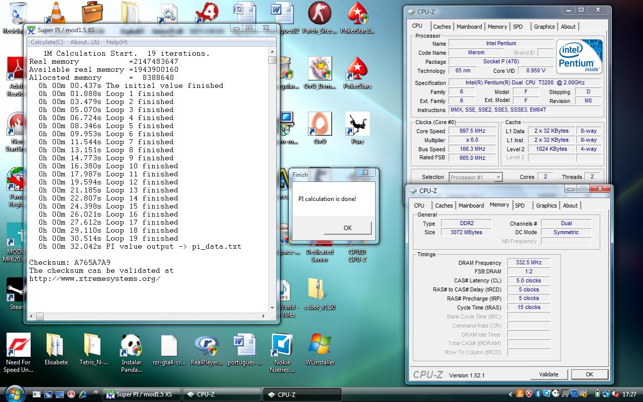Click the Bluetooth tray icon
The width and height of the screenshot is (643, 402).
538,394
